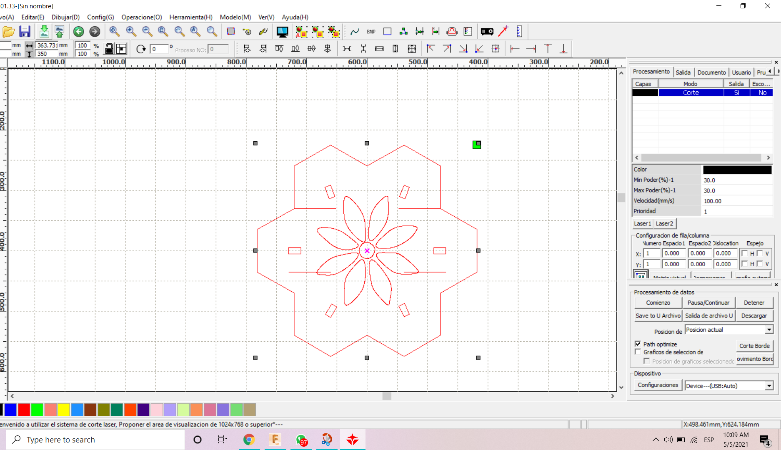Toggle the X row V mirror checkbox

coord(760,253)
